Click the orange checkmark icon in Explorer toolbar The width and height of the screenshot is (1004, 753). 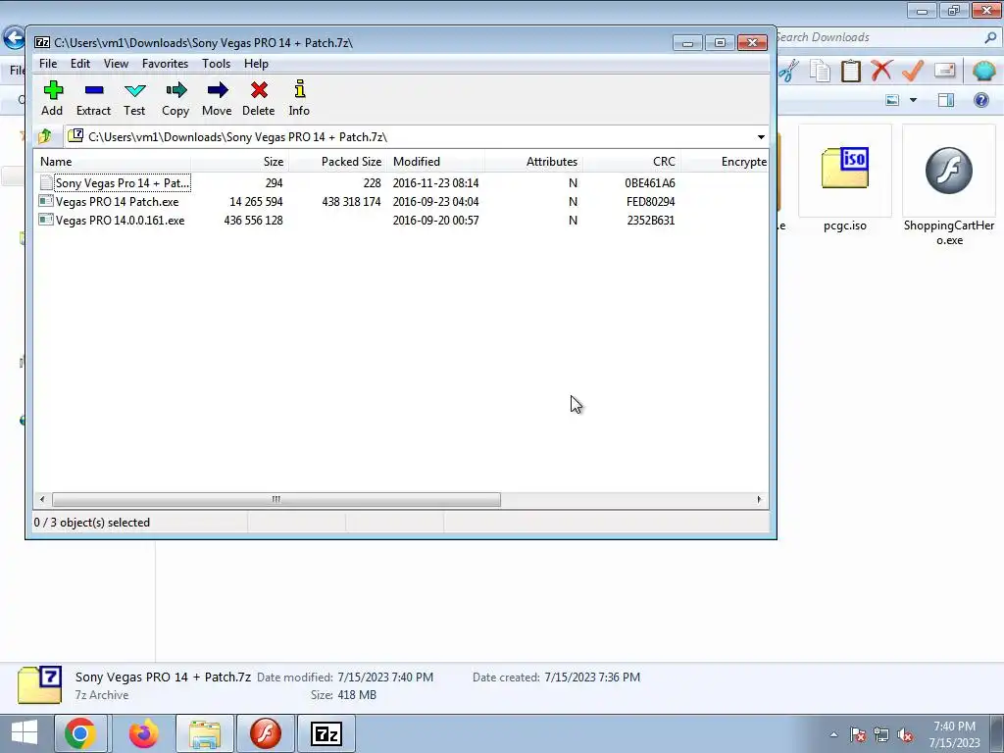pos(913,71)
